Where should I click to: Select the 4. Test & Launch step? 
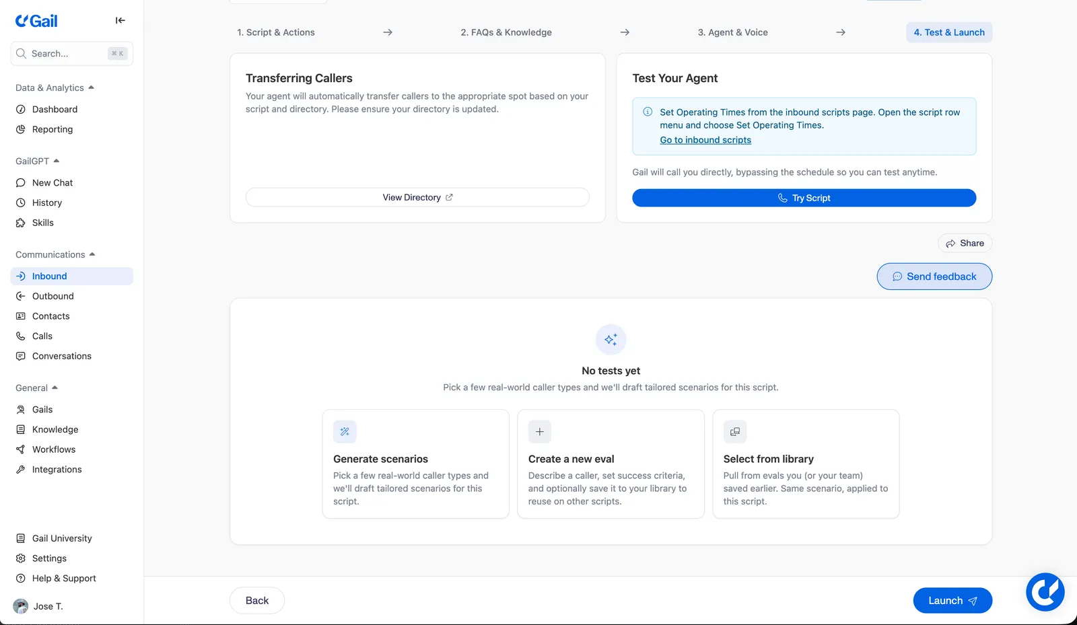click(949, 32)
